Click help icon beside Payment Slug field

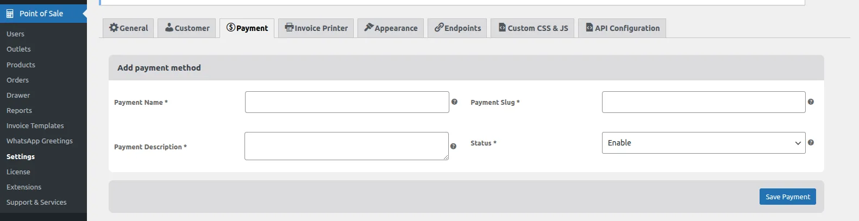point(811,102)
